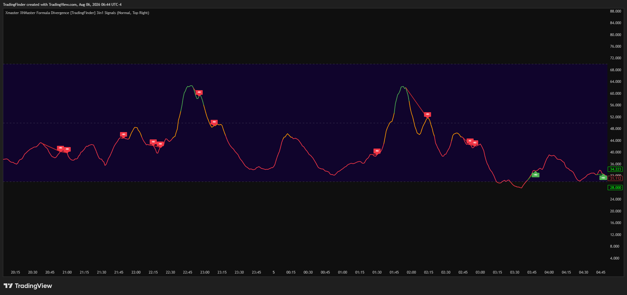The image size is (627, 295).
Task: Click the 4.000 price scale label
Action: coord(614,258)
